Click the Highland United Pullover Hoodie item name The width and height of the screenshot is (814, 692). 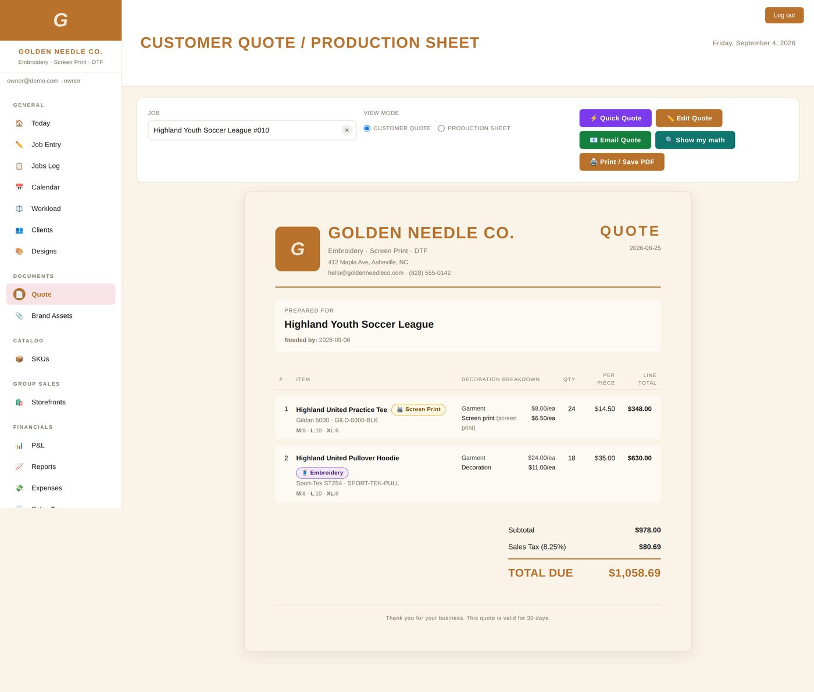(x=348, y=458)
